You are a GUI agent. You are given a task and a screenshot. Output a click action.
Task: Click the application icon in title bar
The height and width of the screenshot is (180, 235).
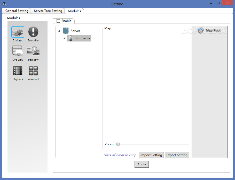(x=4, y=4)
